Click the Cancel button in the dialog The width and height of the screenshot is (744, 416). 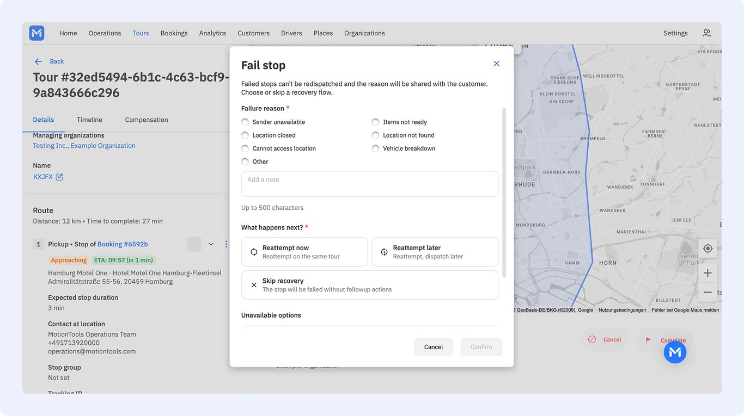[x=434, y=347]
